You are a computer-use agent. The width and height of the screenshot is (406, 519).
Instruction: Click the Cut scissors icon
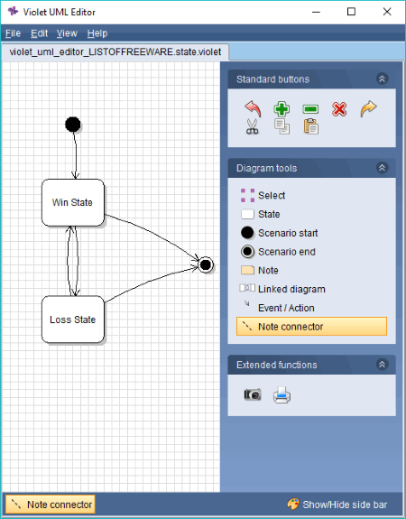tap(252, 126)
